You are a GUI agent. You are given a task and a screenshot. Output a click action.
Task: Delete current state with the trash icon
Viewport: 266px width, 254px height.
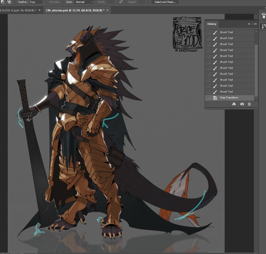pos(249,104)
